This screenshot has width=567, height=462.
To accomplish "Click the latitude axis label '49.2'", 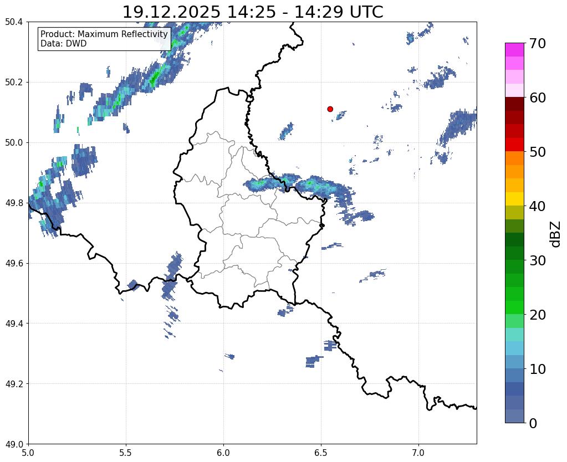I will [x=14, y=384].
